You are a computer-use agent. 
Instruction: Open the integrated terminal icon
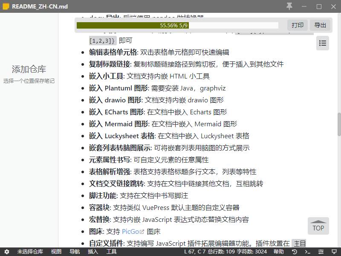308,252
